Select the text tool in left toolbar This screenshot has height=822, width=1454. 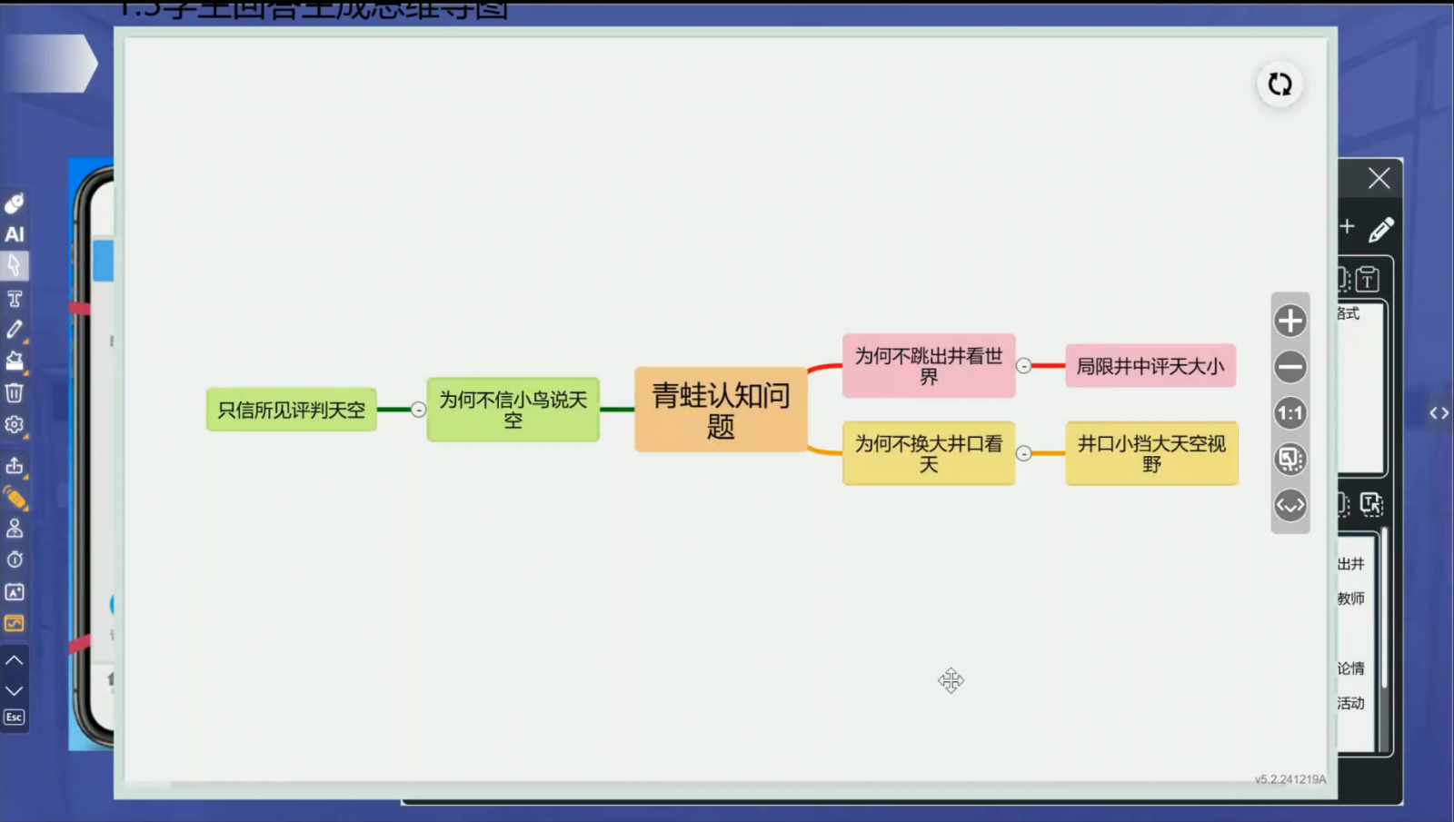click(x=15, y=298)
